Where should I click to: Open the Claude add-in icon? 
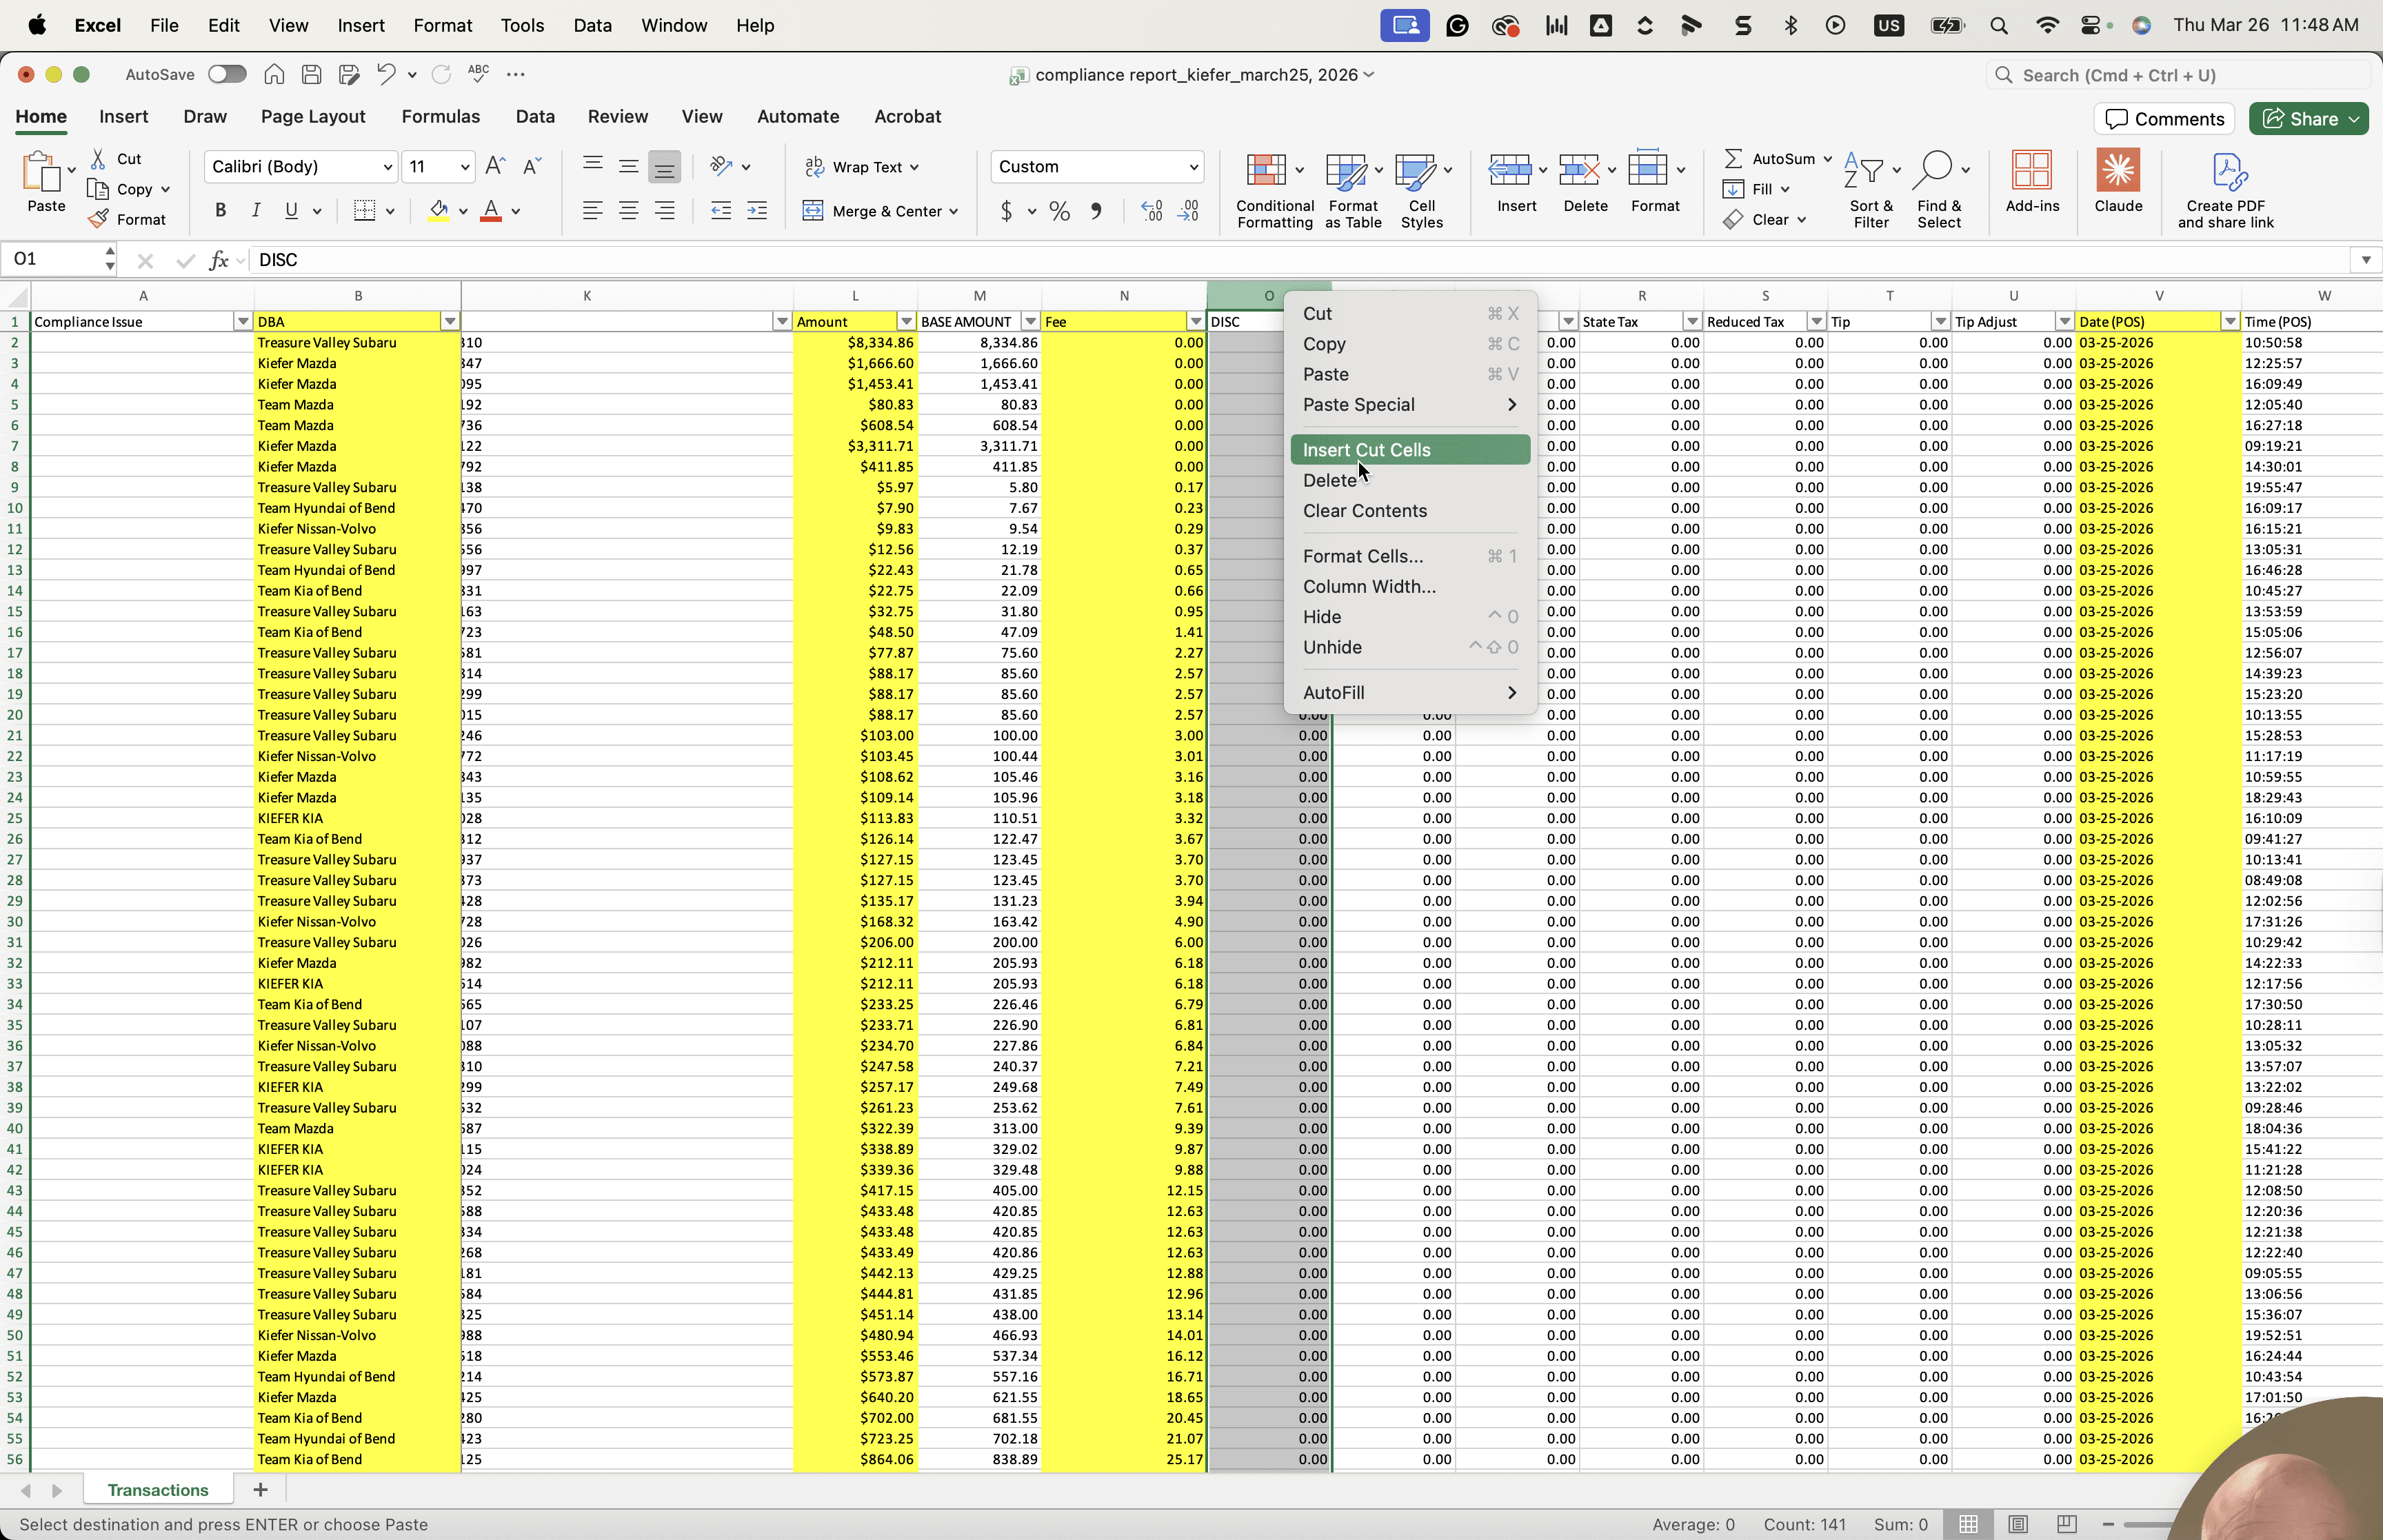(2117, 171)
